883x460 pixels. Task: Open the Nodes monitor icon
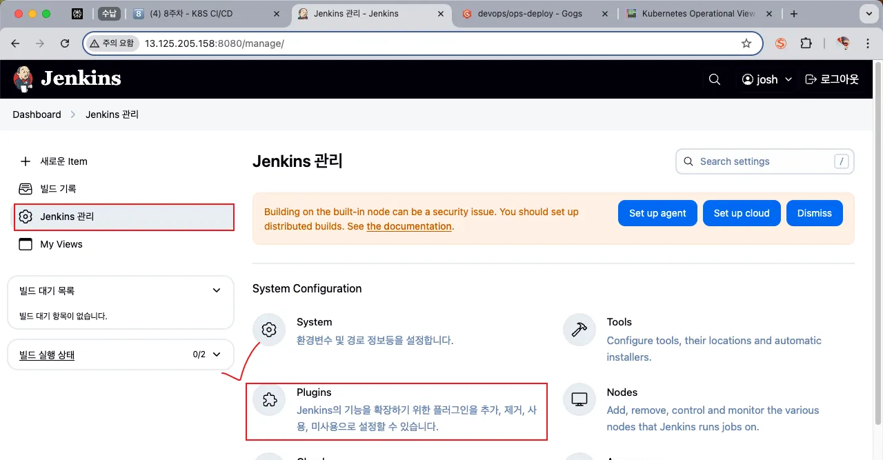pos(579,400)
